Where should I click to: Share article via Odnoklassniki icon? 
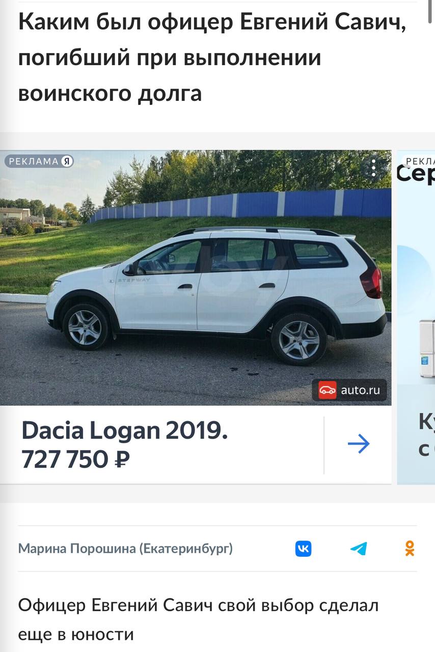click(x=410, y=549)
